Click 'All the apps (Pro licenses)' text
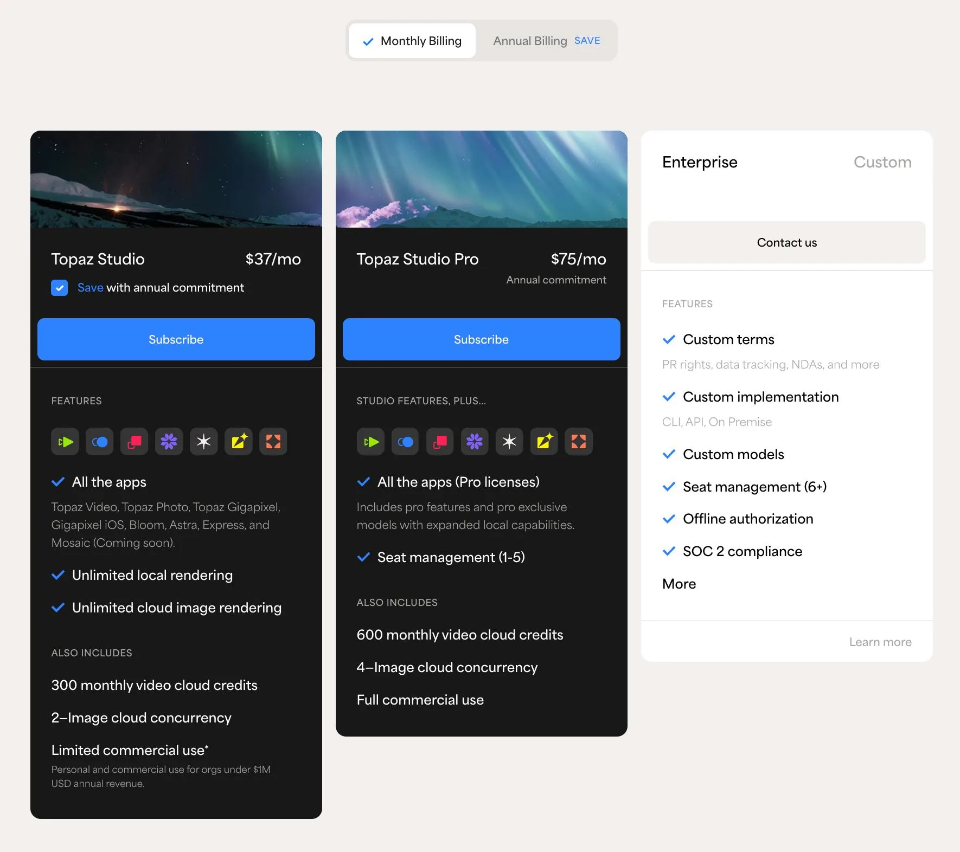This screenshot has width=960, height=852. click(x=459, y=482)
